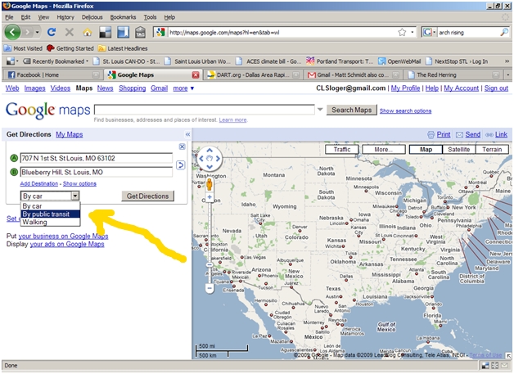Choose "Walking" from the travel mode list

pyautogui.click(x=35, y=222)
